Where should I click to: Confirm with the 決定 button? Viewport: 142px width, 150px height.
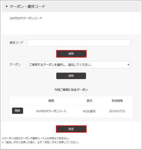[x=71, y=129]
